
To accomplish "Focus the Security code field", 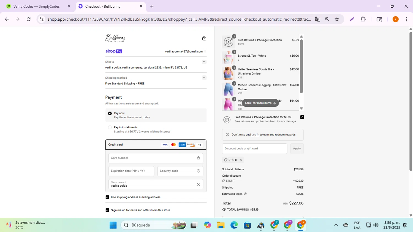I will (x=180, y=171).
